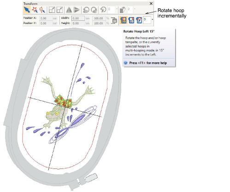Click the first scale-by-reference icon

click(52, 10)
